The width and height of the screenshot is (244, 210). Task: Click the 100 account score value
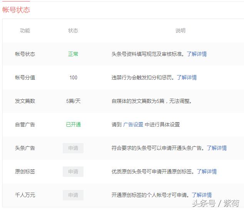click(x=73, y=77)
